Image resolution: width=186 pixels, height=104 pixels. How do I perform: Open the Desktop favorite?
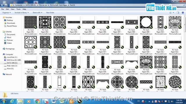pos(10,20)
